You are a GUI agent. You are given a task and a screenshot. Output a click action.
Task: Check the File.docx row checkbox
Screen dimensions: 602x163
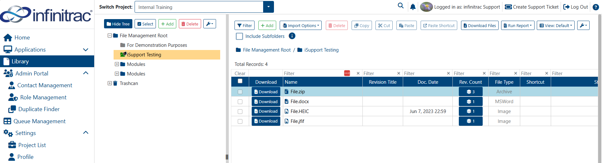(x=240, y=102)
